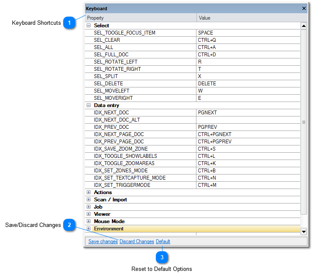Close the Keyboard panel
Screen dimensions: 313x279
[x=304, y=9]
